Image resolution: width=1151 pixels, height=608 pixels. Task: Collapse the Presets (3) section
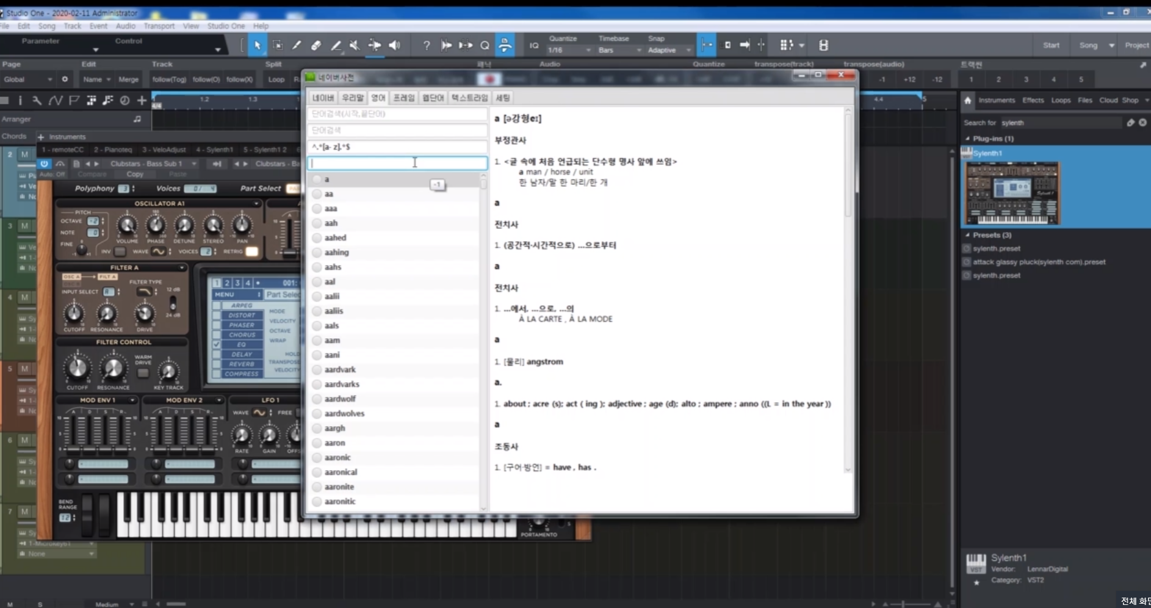point(967,235)
